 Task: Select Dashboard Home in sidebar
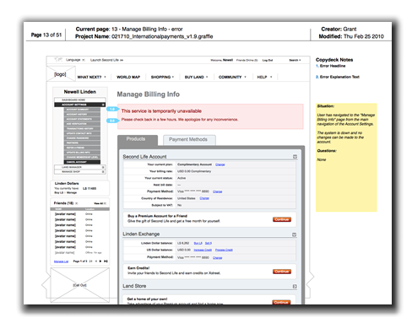(80, 100)
